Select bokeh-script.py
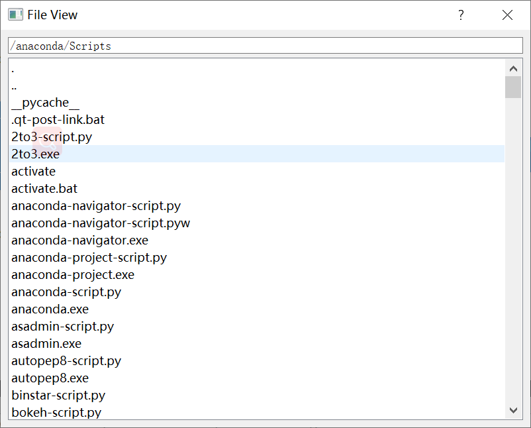 pyautogui.click(x=257, y=412)
